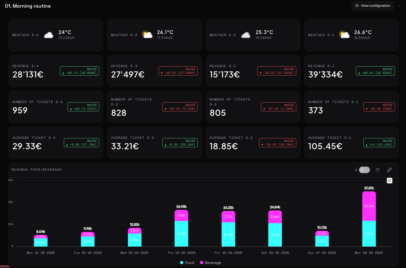Image resolution: width=406 pixels, height=268 pixels.
Task: Click the 959 tickets D-4 value
Action: coord(20,110)
